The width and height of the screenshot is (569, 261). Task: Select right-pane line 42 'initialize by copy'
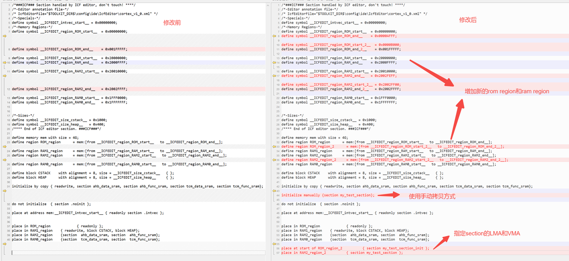(x=407, y=186)
